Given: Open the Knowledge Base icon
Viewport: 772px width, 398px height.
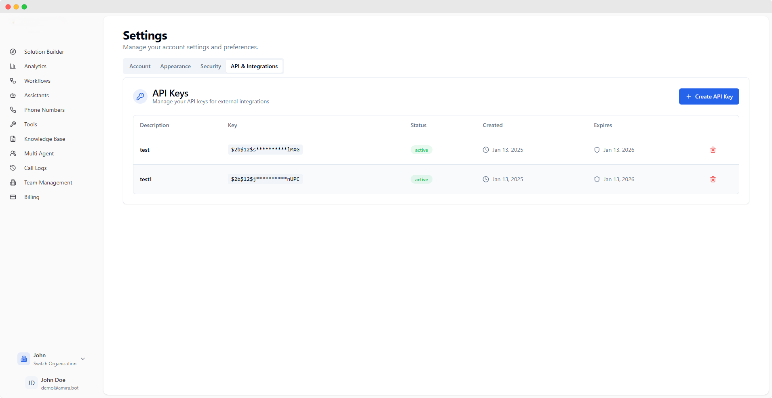Looking at the screenshot, I should click(x=13, y=139).
